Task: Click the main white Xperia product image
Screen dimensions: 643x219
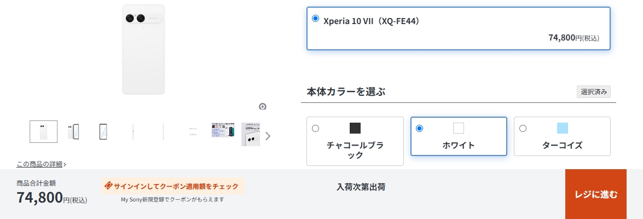Action: tap(143, 49)
